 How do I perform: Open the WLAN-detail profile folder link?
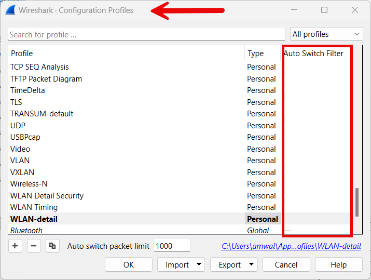[x=291, y=246]
